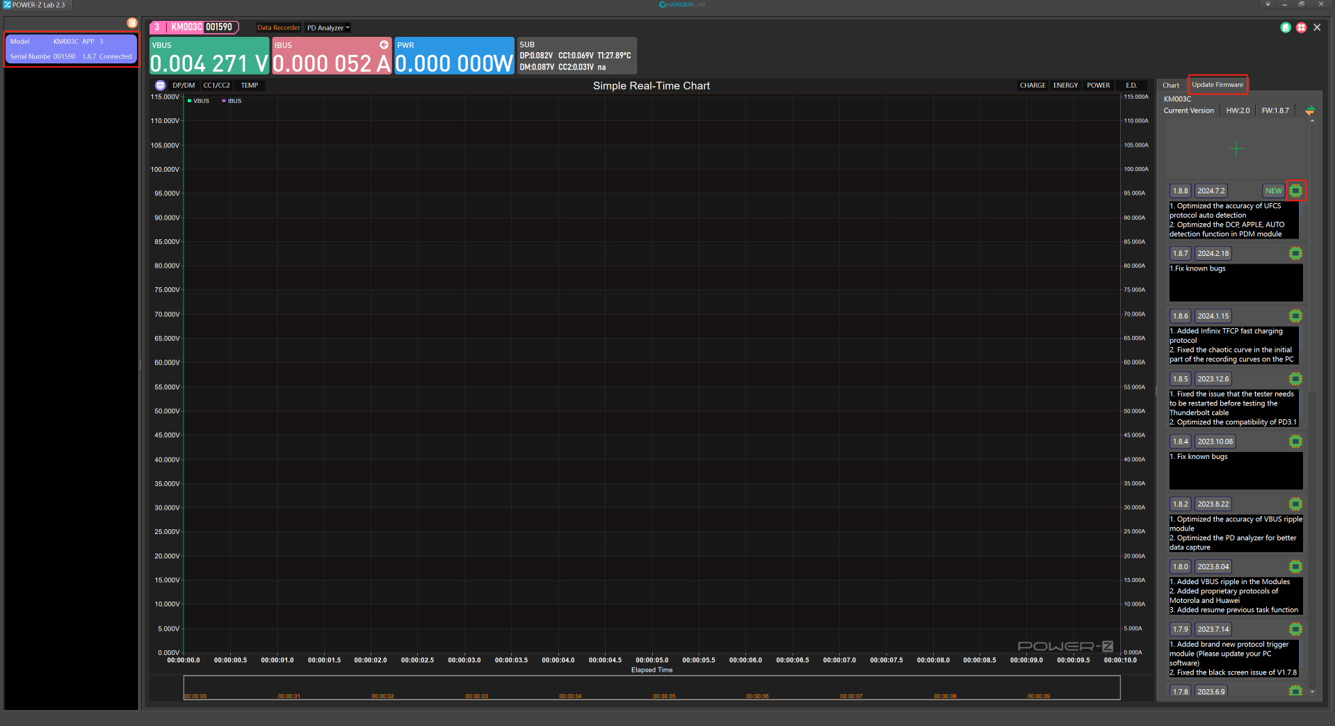Select the connected KM003C device entry
This screenshot has height=726, width=1335.
tap(72, 49)
